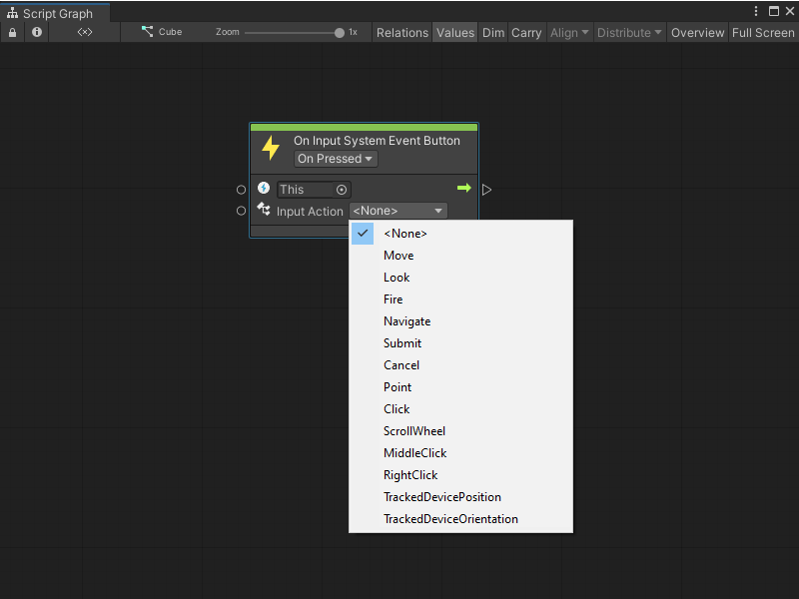Open the Align dropdown
The image size is (799, 599).
pos(569,32)
